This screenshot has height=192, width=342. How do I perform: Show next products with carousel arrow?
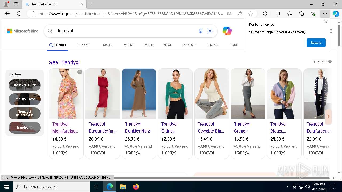click(x=328, y=117)
